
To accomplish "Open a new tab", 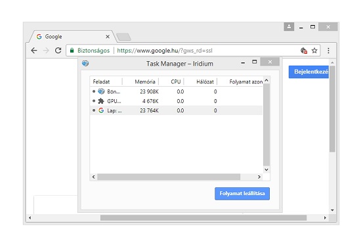I will (x=123, y=37).
